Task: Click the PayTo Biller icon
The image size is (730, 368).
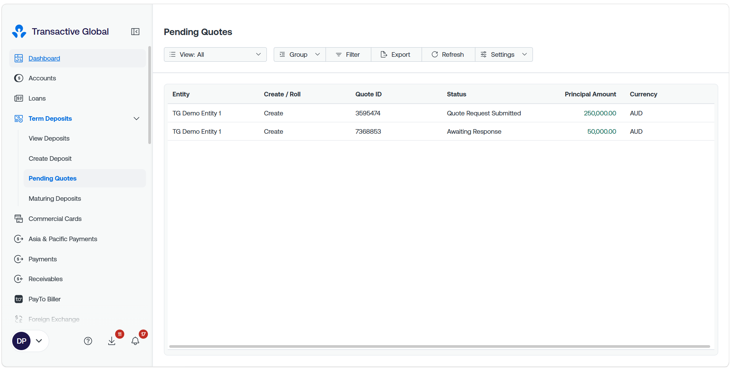Action: point(19,299)
